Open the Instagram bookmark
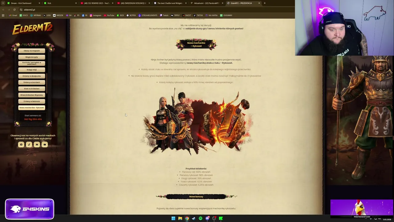394x222 pixels. tap(95, 15)
